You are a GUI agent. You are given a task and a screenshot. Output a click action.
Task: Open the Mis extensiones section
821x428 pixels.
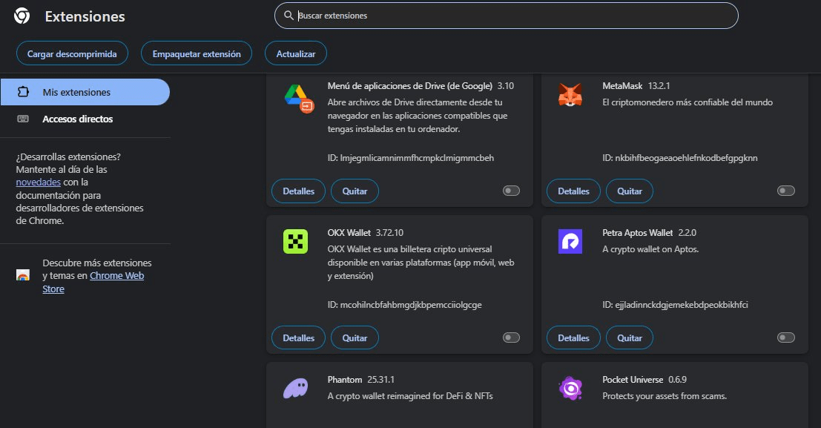click(85, 92)
